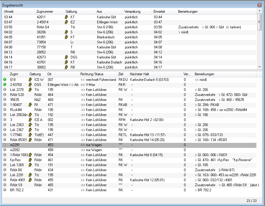Select train 73854 in arrivals list
Screen dimensions: 265x206
coord(129,42)
